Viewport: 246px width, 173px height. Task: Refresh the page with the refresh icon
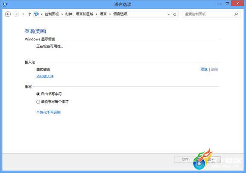pyautogui.click(x=175, y=14)
